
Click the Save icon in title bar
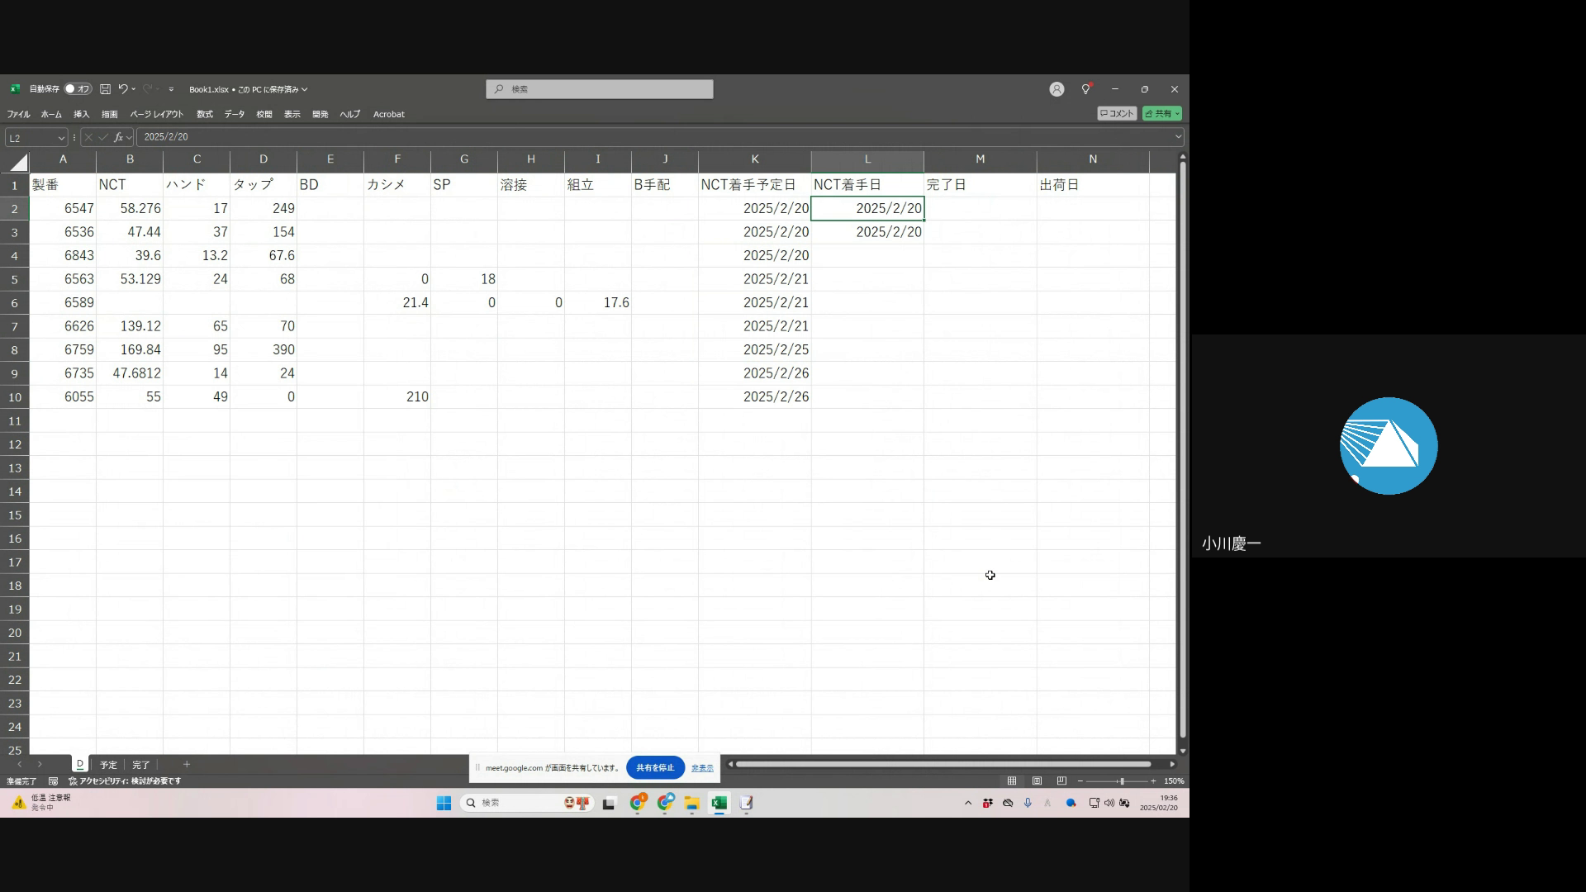click(106, 89)
